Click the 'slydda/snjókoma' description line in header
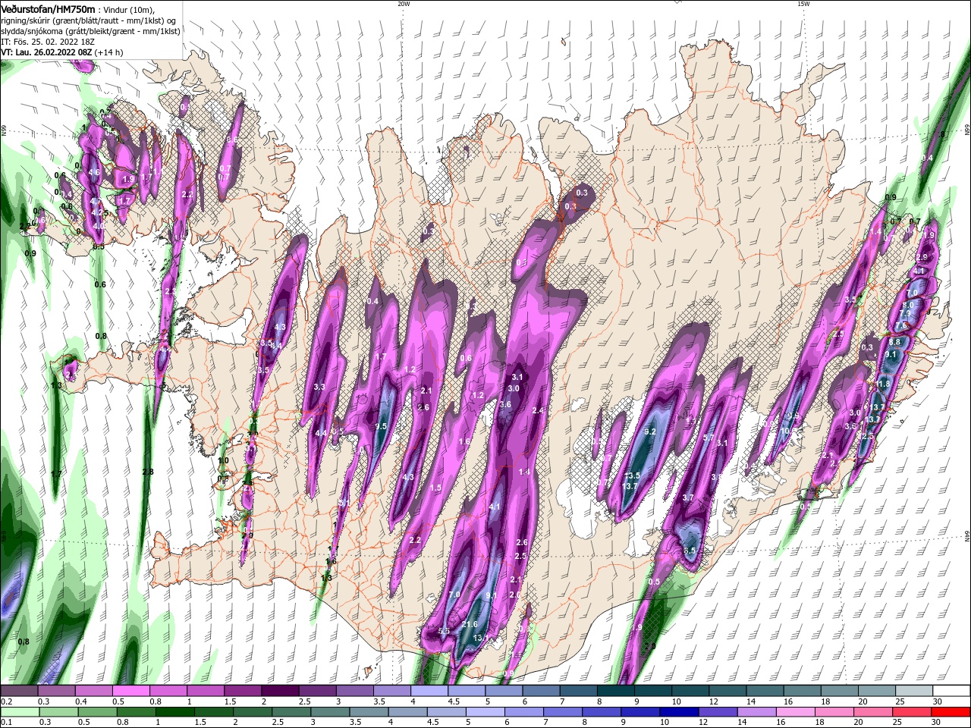 pos(90,31)
